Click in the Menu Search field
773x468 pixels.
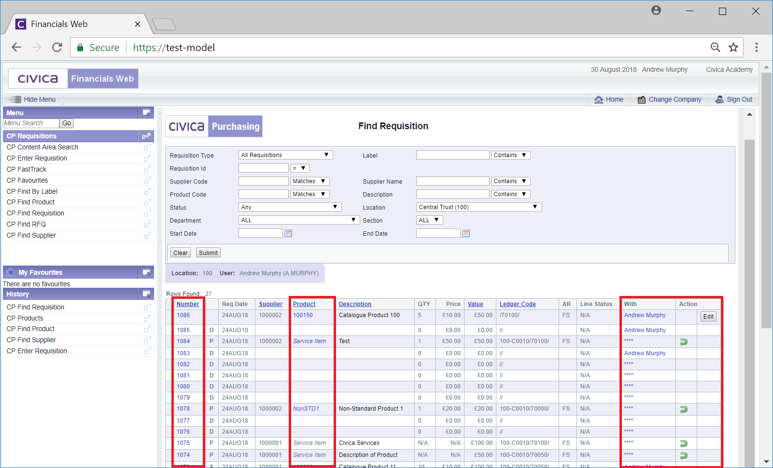pyautogui.click(x=31, y=123)
